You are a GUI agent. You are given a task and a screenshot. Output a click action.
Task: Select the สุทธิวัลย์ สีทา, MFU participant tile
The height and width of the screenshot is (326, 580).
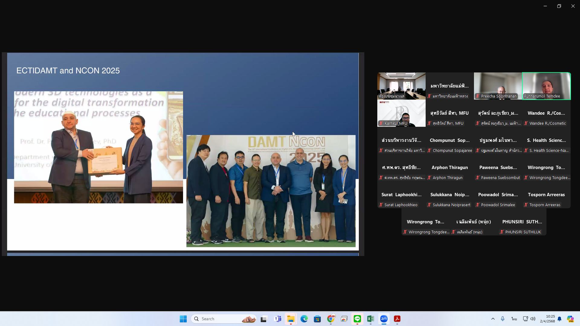point(450,113)
